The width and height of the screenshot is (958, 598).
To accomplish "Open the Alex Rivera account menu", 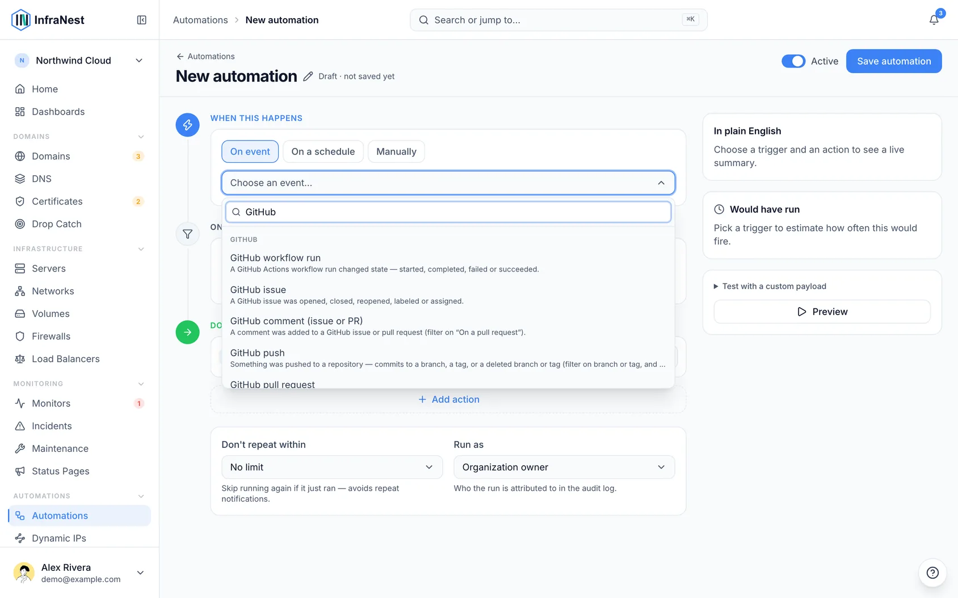I will pyautogui.click(x=79, y=572).
